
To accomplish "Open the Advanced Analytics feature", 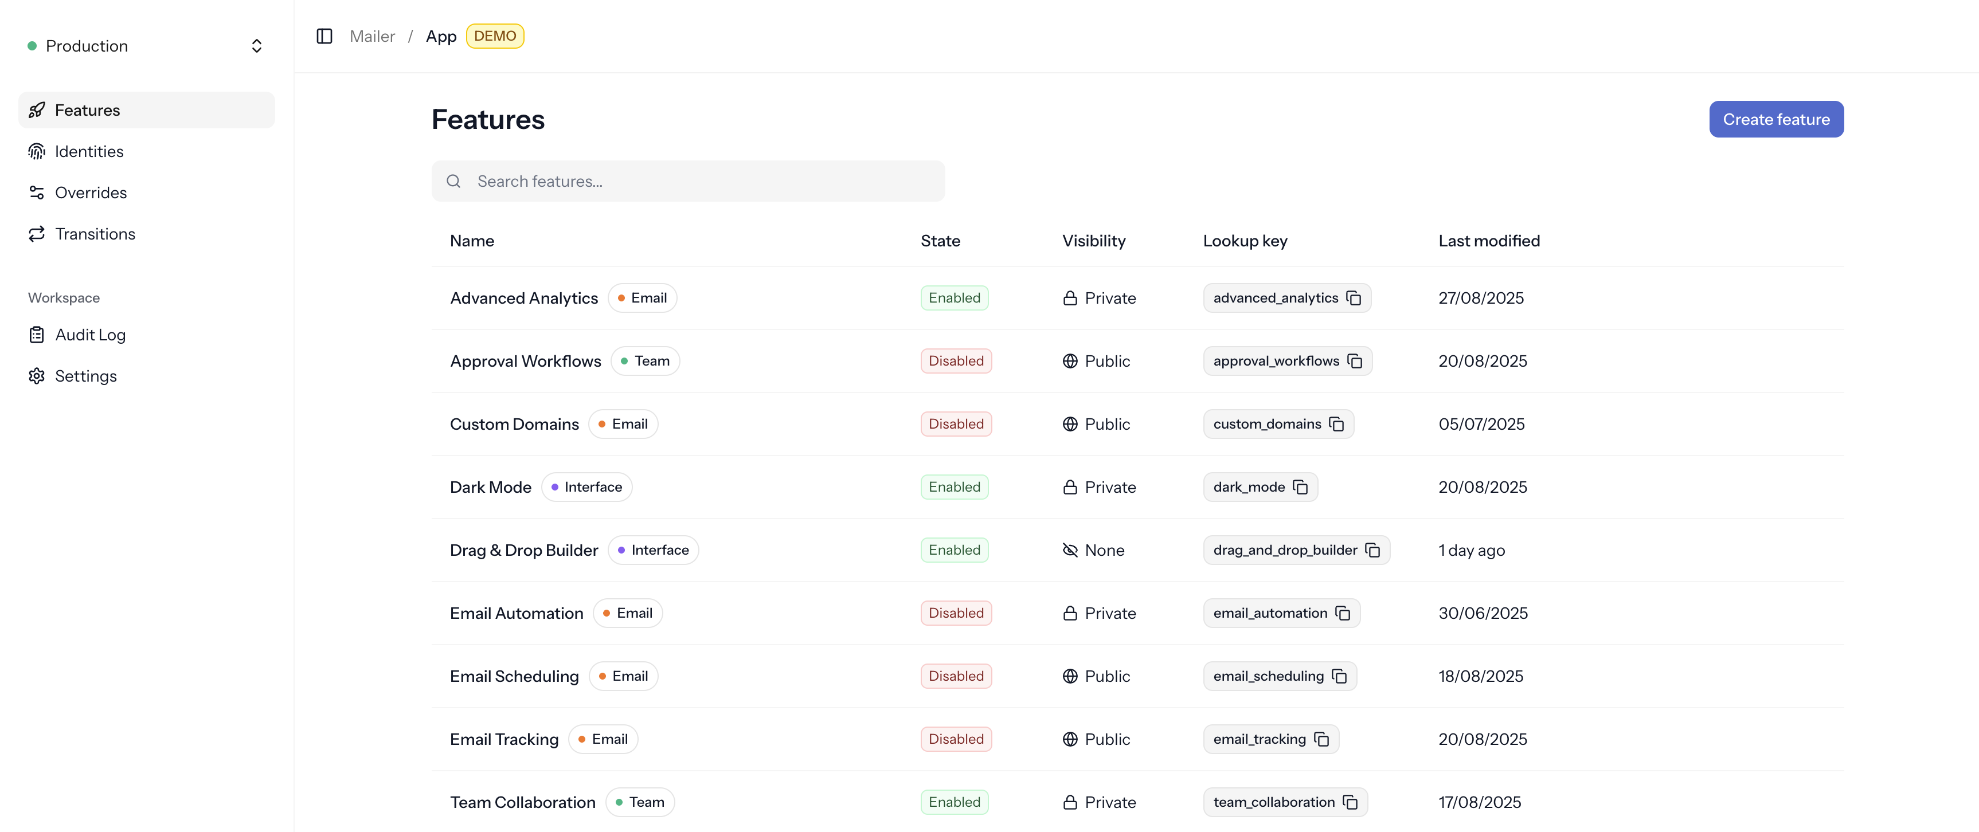I will pos(524,298).
